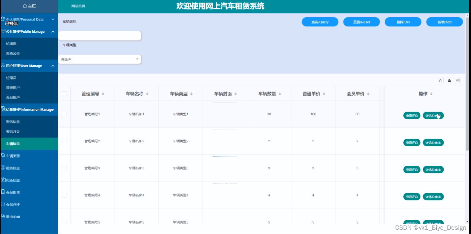Screen dimensions: 471x234
Task: Sort by 车辆名称 column arrows
Action: point(147,94)
